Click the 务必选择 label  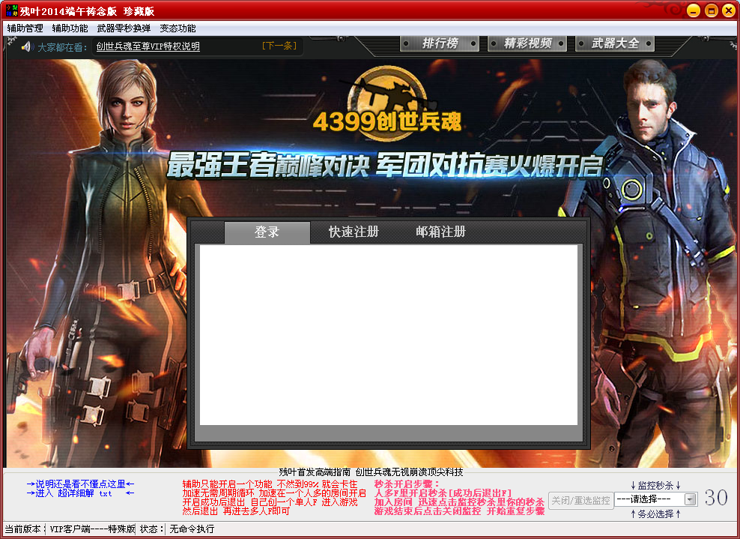[655, 514]
